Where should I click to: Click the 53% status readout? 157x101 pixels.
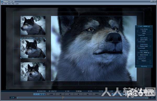click(90, 91)
